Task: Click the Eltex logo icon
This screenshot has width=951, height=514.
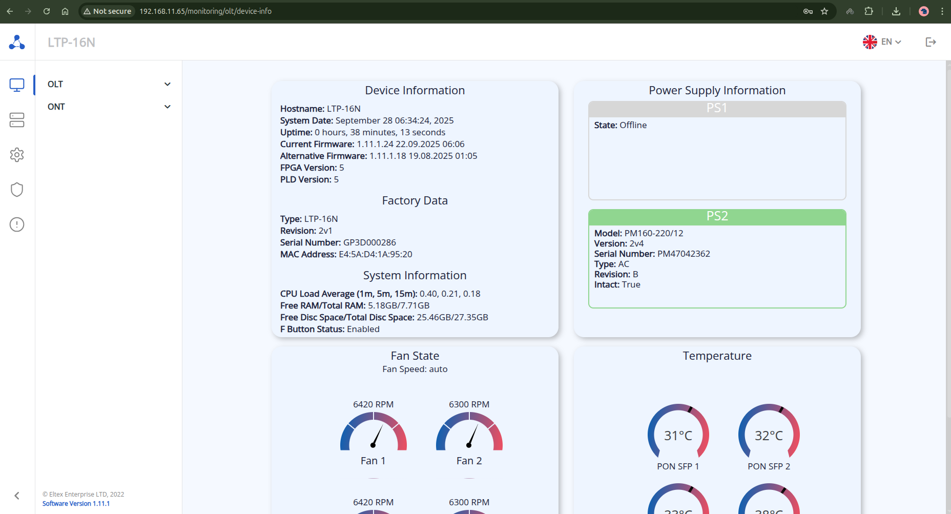Action: coord(17,42)
